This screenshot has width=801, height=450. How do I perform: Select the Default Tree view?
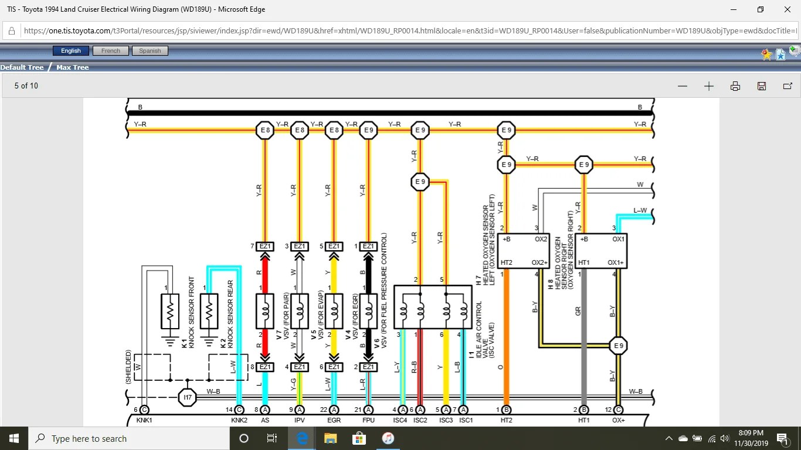pos(22,67)
